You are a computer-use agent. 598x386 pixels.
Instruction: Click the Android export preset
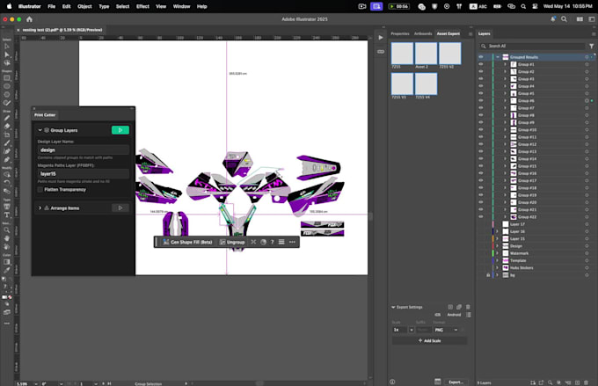[454, 315]
